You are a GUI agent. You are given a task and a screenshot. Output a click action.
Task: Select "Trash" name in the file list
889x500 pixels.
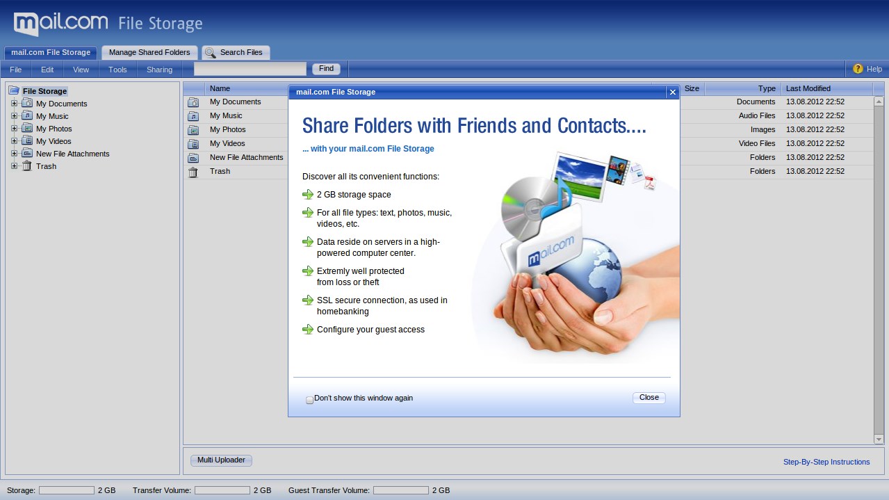click(x=220, y=172)
